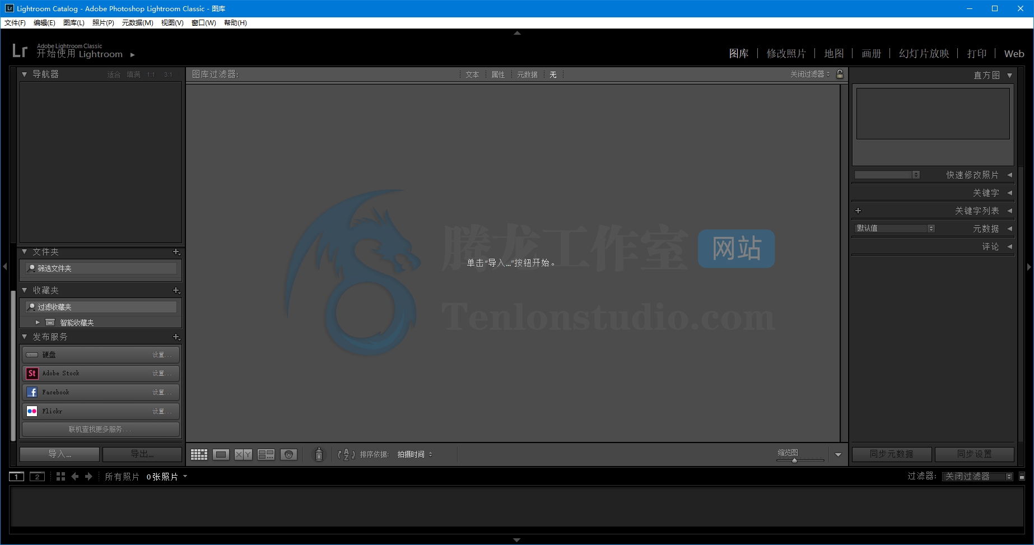Select 元数据 filter mode
Screen dimensions: 1034x545
tap(527, 74)
